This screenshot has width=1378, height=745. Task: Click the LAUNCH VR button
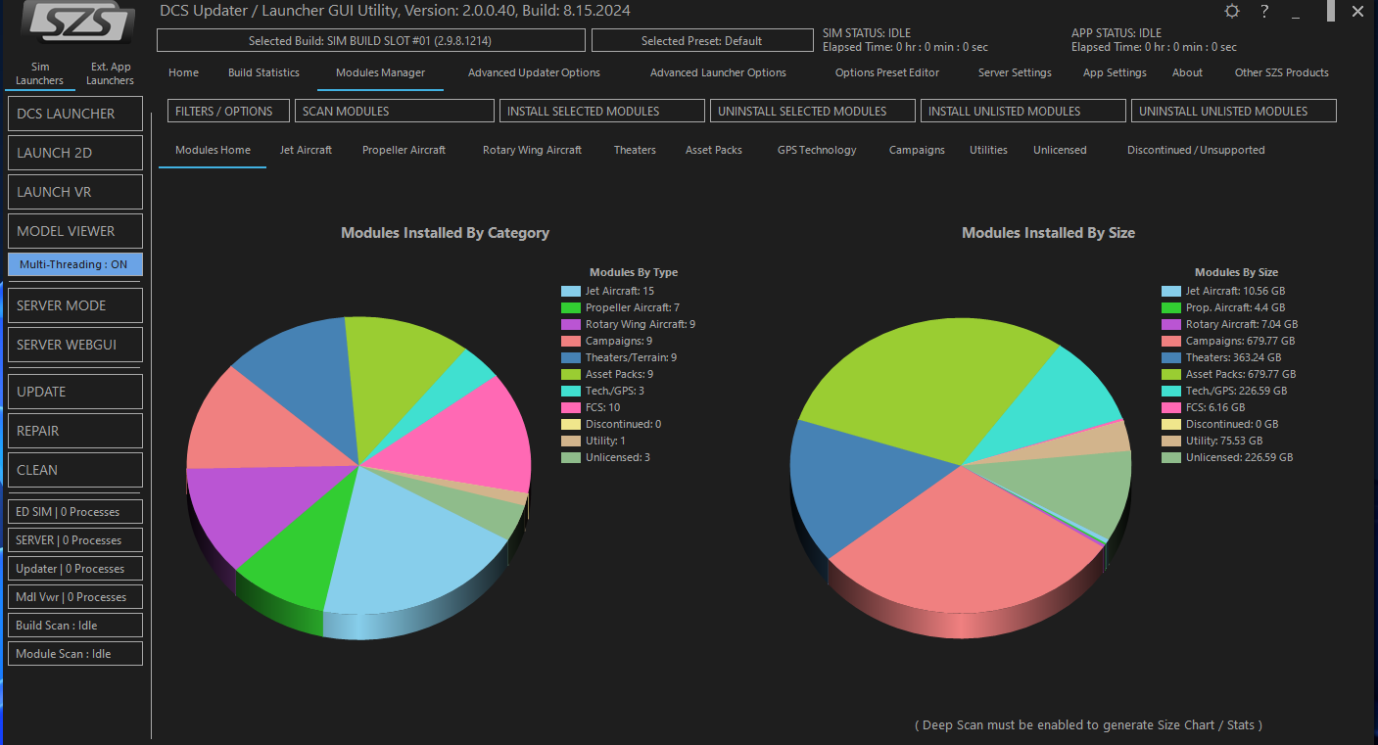click(75, 192)
